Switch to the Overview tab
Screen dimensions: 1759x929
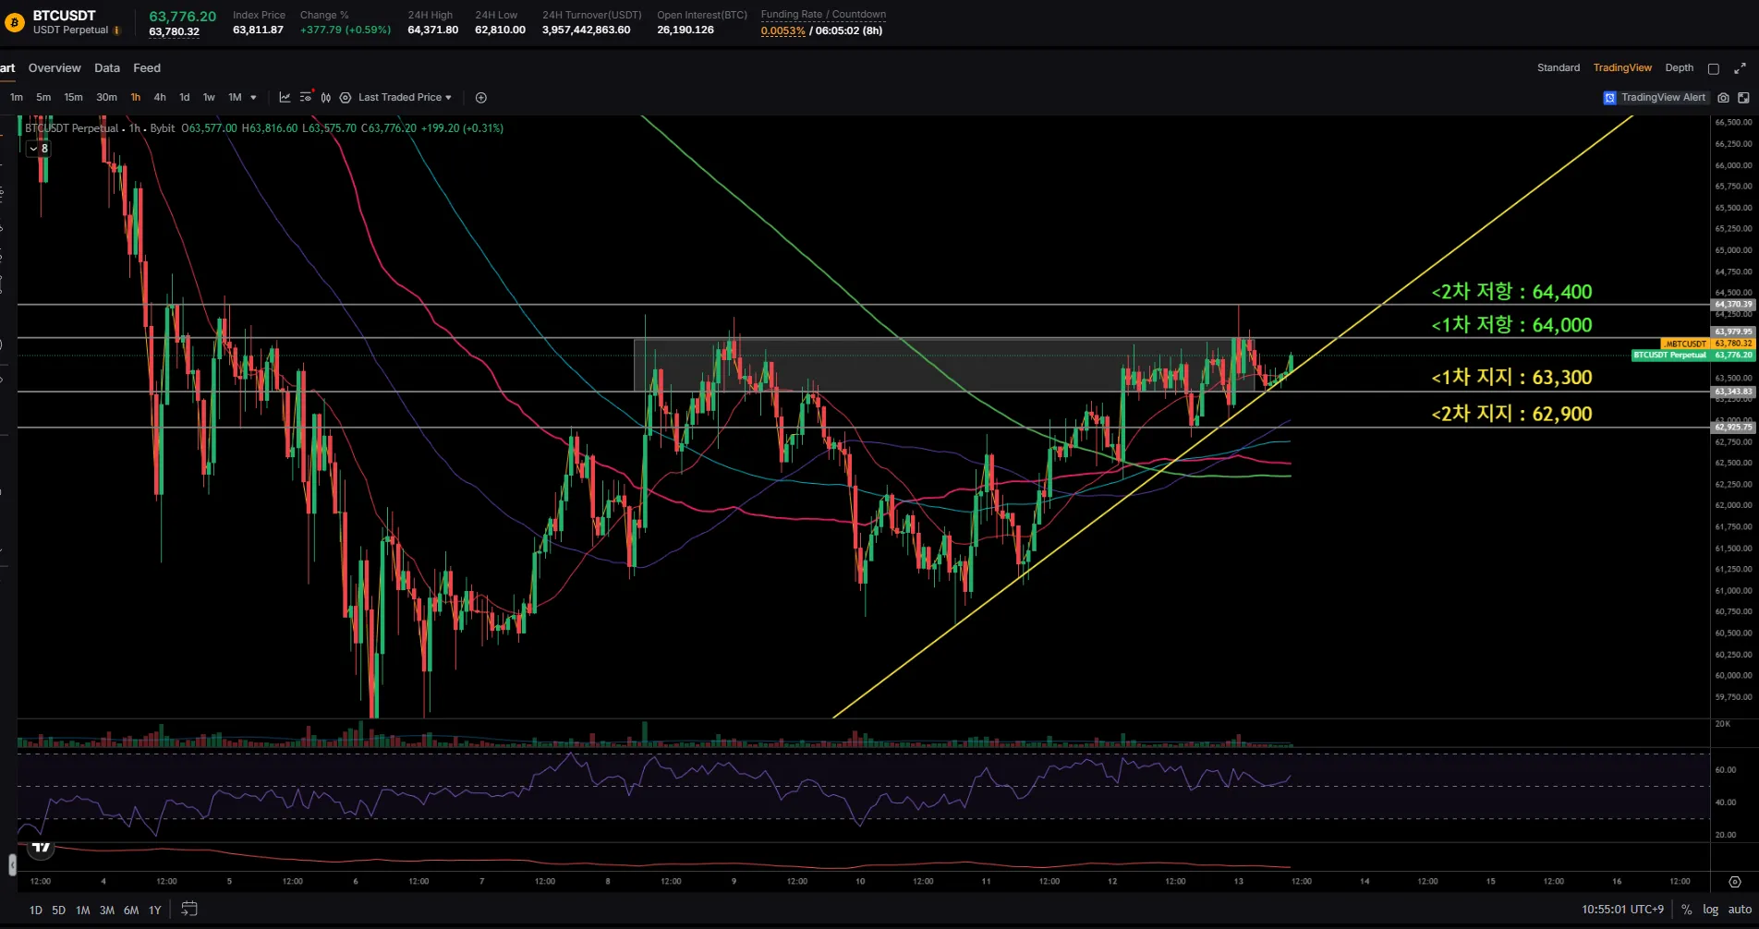coord(55,68)
